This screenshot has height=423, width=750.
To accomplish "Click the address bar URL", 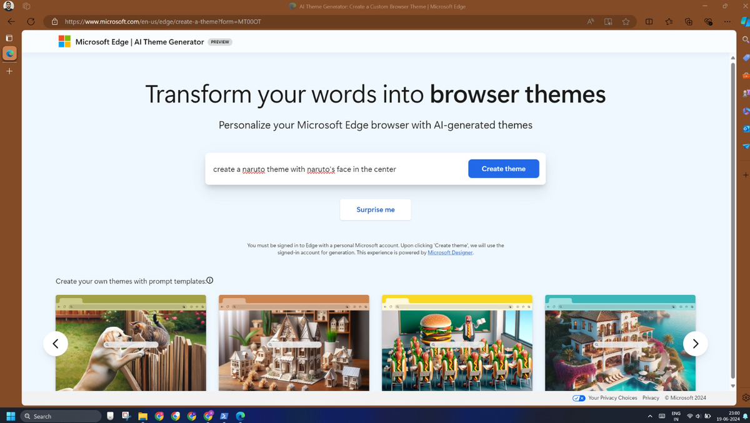I will pyautogui.click(x=163, y=21).
